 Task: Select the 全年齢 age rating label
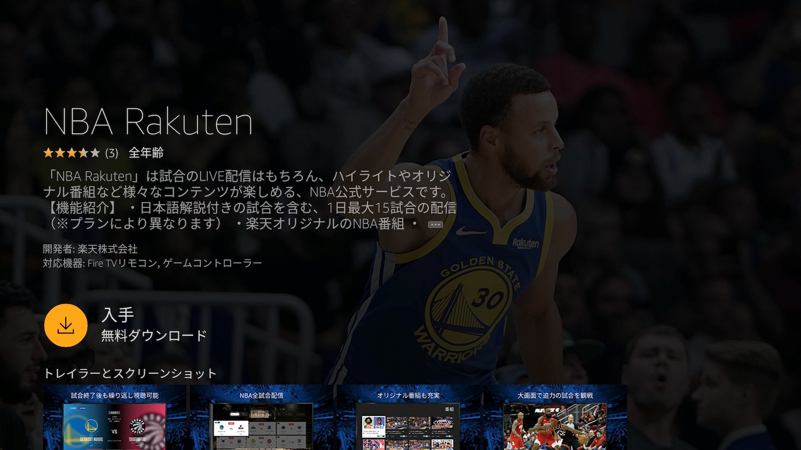point(146,153)
